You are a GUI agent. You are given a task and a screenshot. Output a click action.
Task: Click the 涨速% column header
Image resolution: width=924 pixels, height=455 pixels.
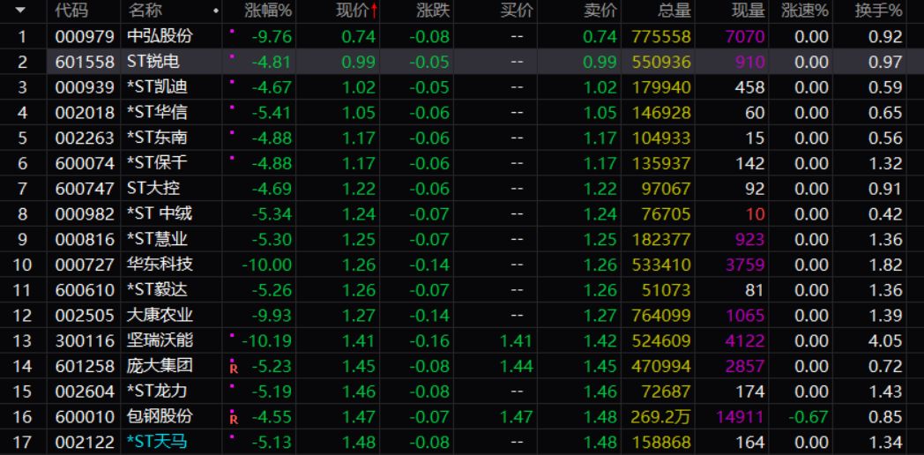pyautogui.click(x=805, y=10)
